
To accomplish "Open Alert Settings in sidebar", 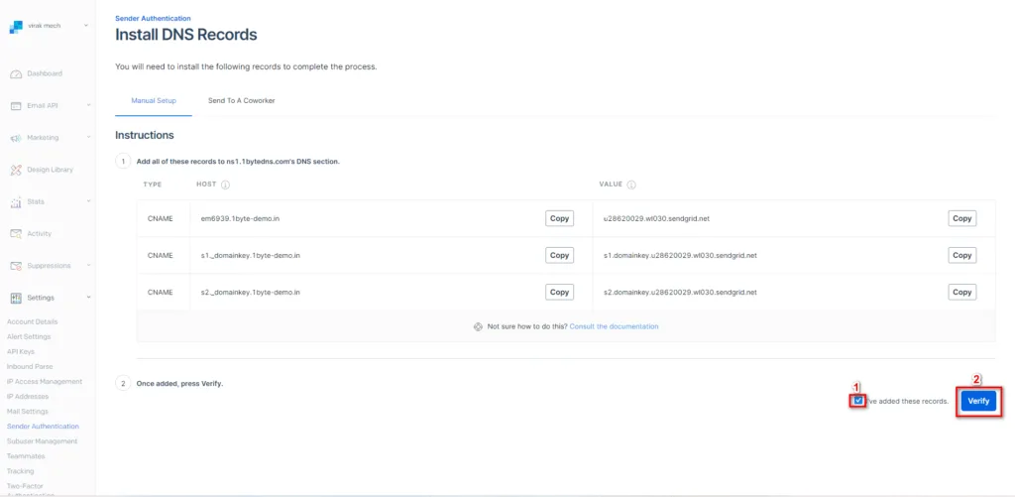I will pos(29,337).
